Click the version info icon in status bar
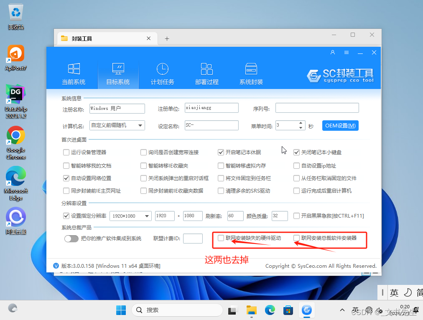423x320 pixels. click(x=56, y=266)
